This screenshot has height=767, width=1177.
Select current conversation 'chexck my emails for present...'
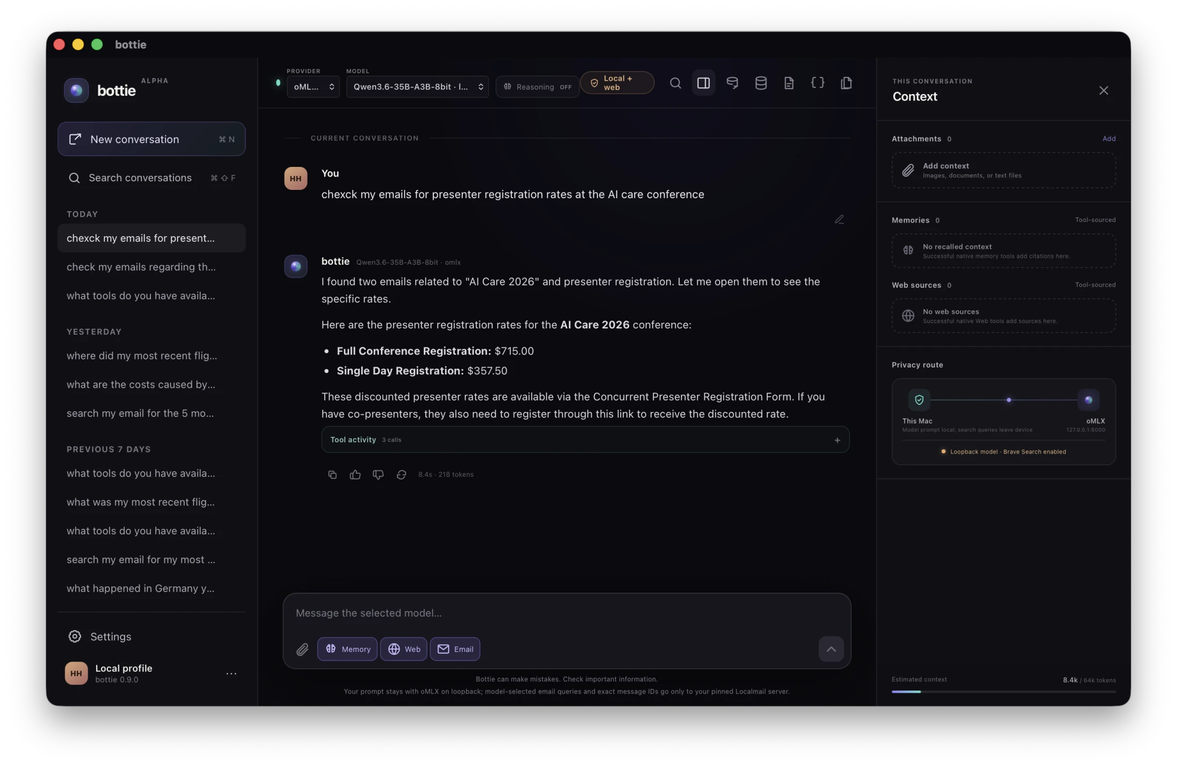pos(151,238)
